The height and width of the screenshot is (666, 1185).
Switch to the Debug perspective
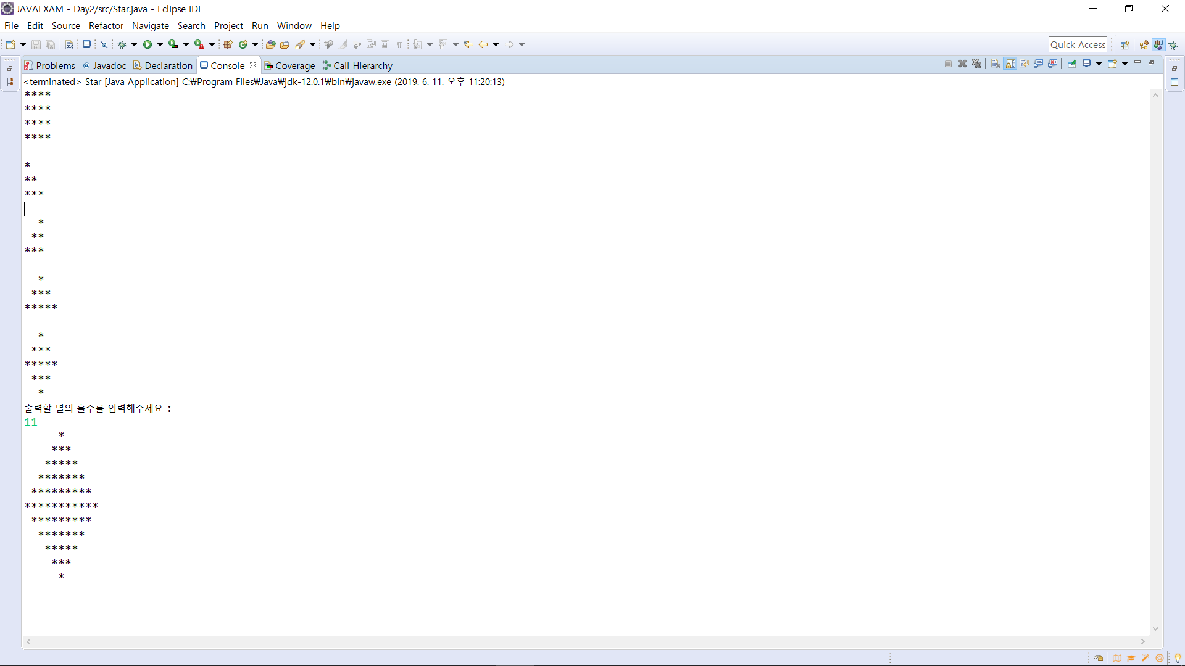coord(1173,45)
